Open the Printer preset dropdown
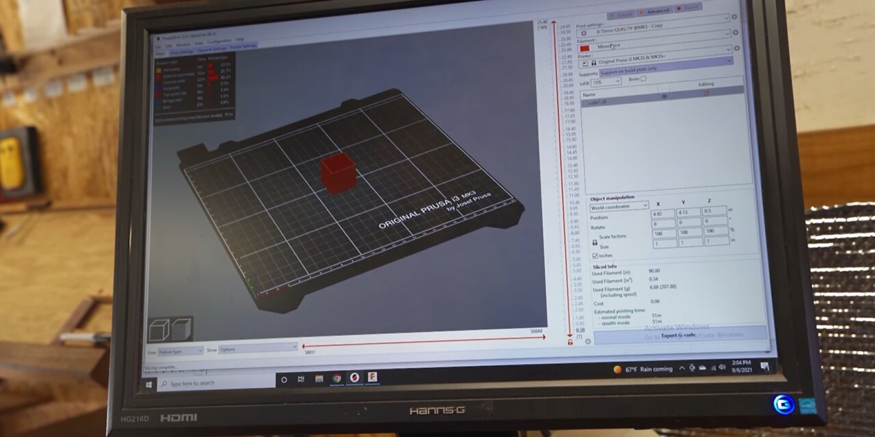The height and width of the screenshot is (437, 875). [x=655, y=55]
